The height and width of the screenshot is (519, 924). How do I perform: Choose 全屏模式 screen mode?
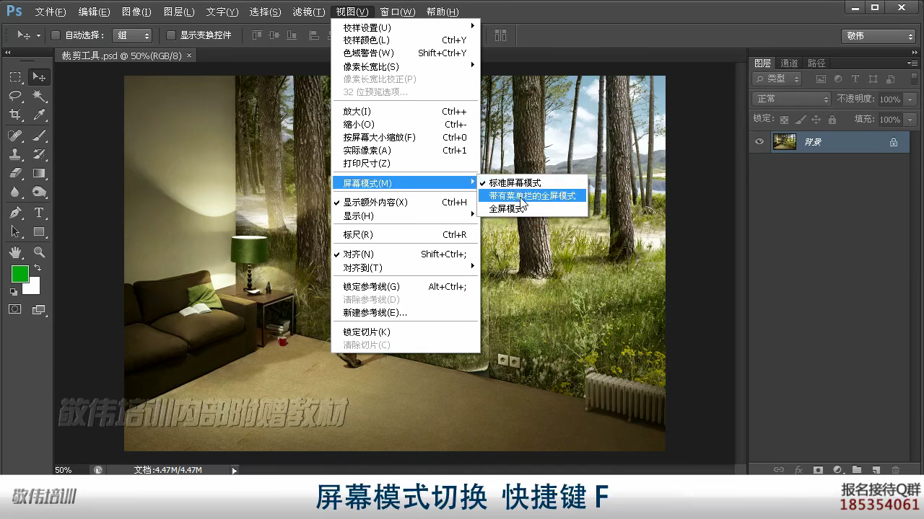tap(533, 209)
